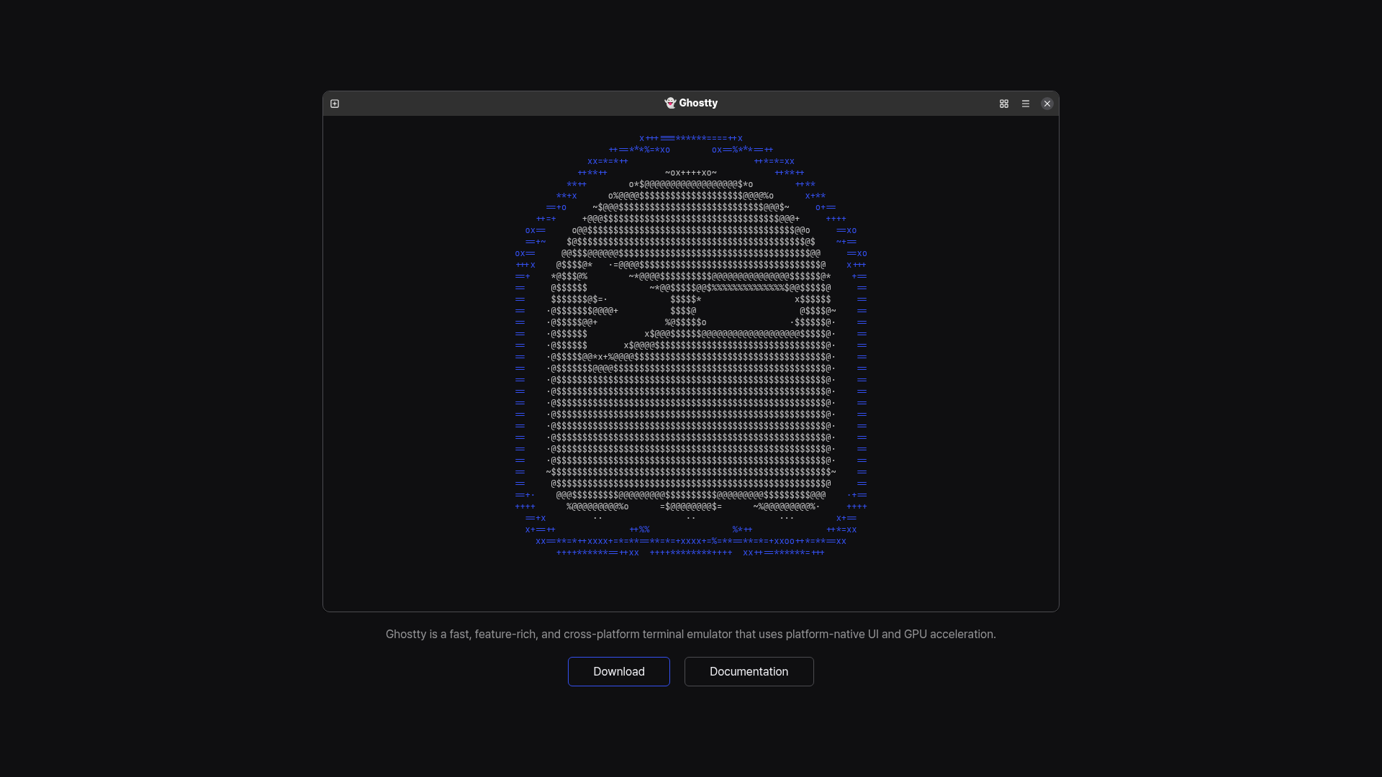Screen dimensions: 1382x777
Task: Open the grid overview icon in titlebar
Action: (x=1004, y=104)
